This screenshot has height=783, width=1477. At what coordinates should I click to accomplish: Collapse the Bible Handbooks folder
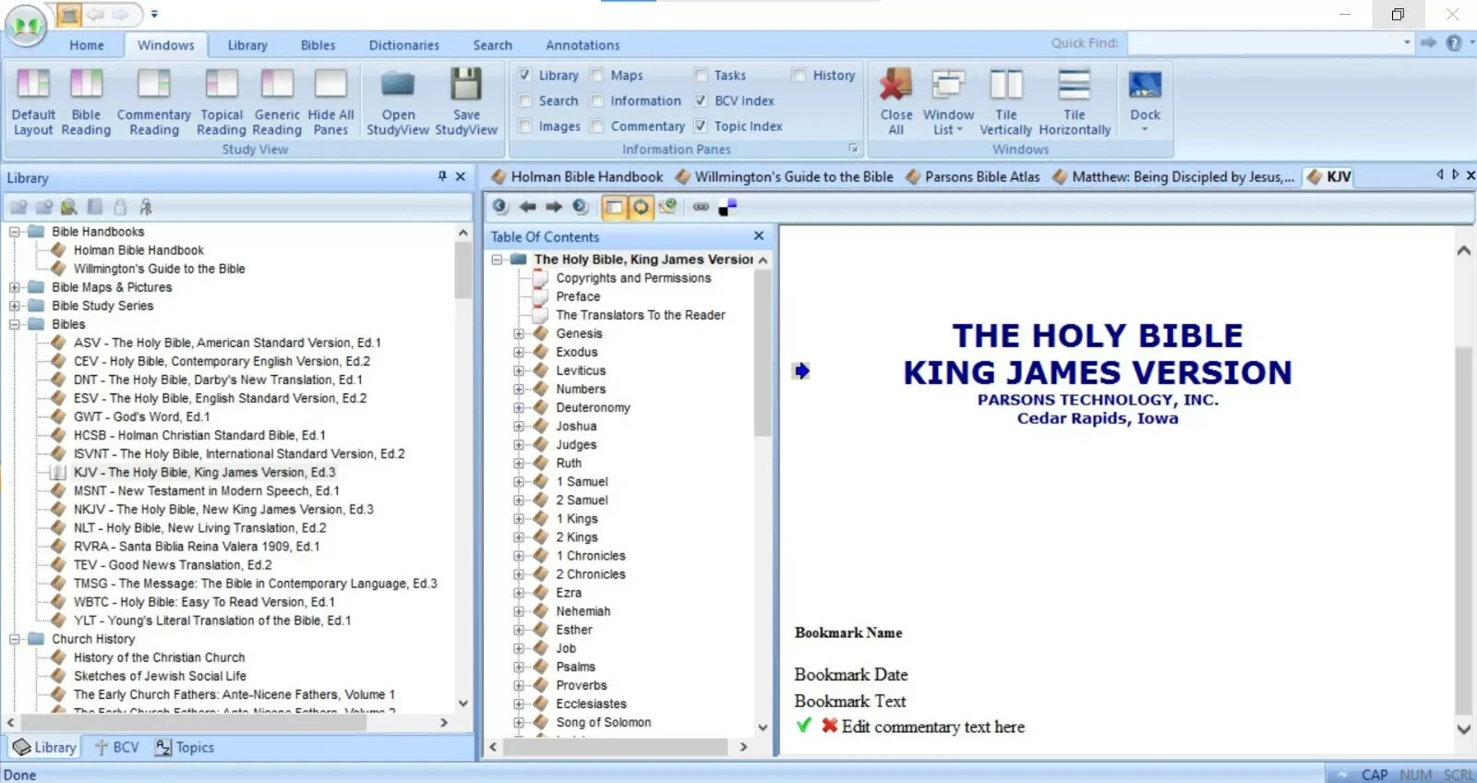(15, 232)
